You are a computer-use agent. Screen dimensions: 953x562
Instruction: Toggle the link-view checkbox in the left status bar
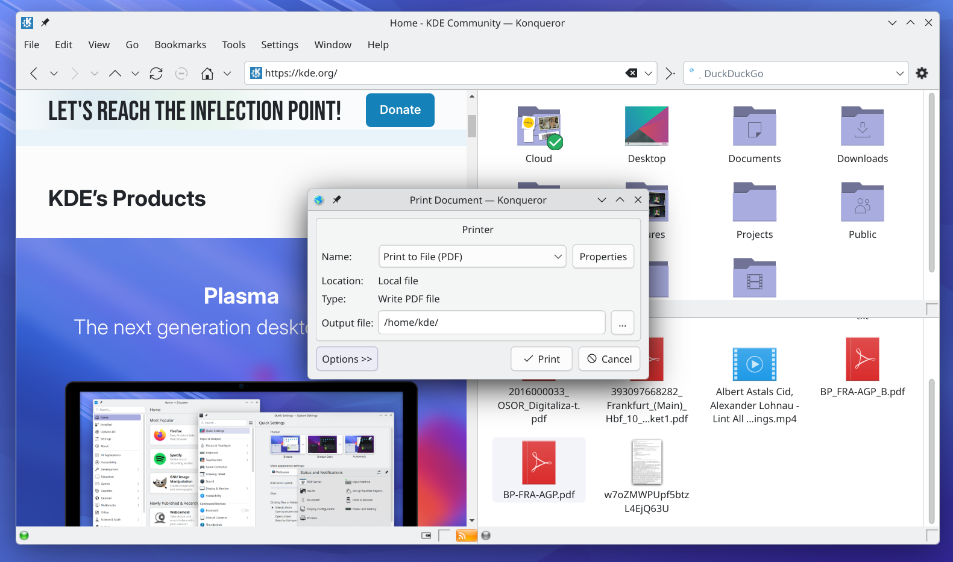pyautogui.click(x=444, y=535)
